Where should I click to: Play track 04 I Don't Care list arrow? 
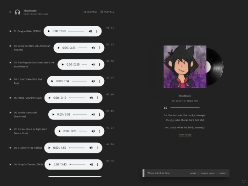pos(10,79)
